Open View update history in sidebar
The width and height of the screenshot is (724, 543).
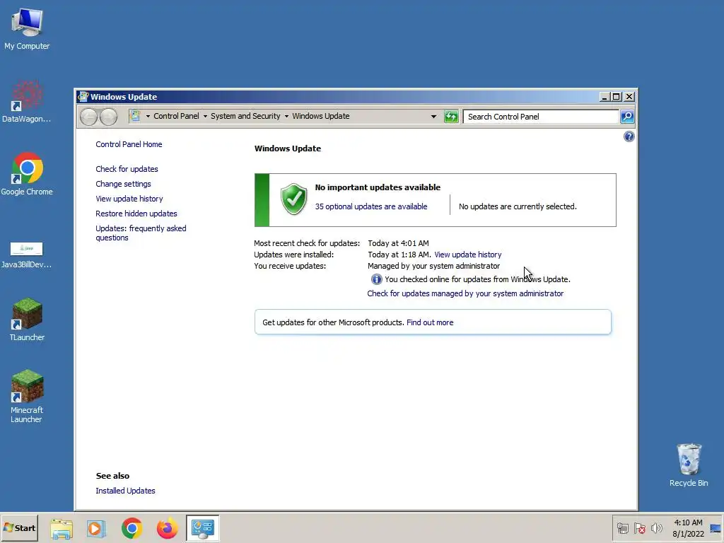(x=129, y=199)
